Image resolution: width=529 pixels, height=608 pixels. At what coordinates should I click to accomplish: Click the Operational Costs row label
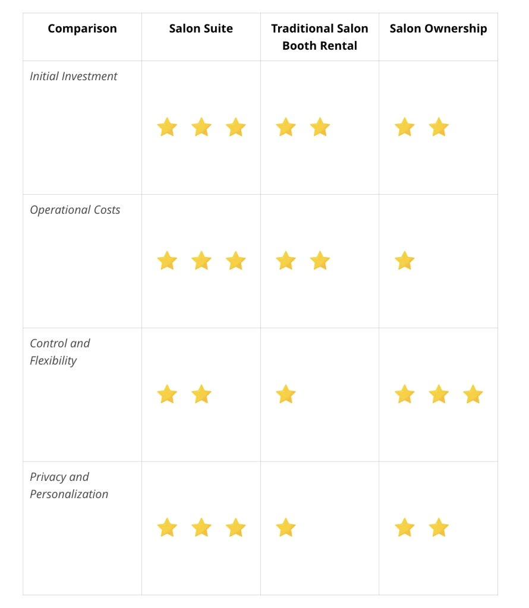75,210
